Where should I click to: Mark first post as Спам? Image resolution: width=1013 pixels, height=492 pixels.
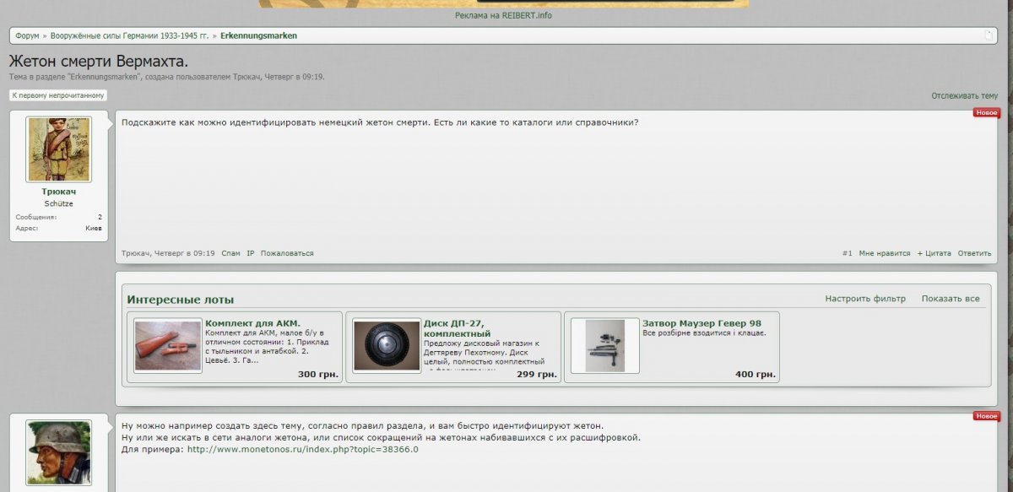(x=230, y=253)
